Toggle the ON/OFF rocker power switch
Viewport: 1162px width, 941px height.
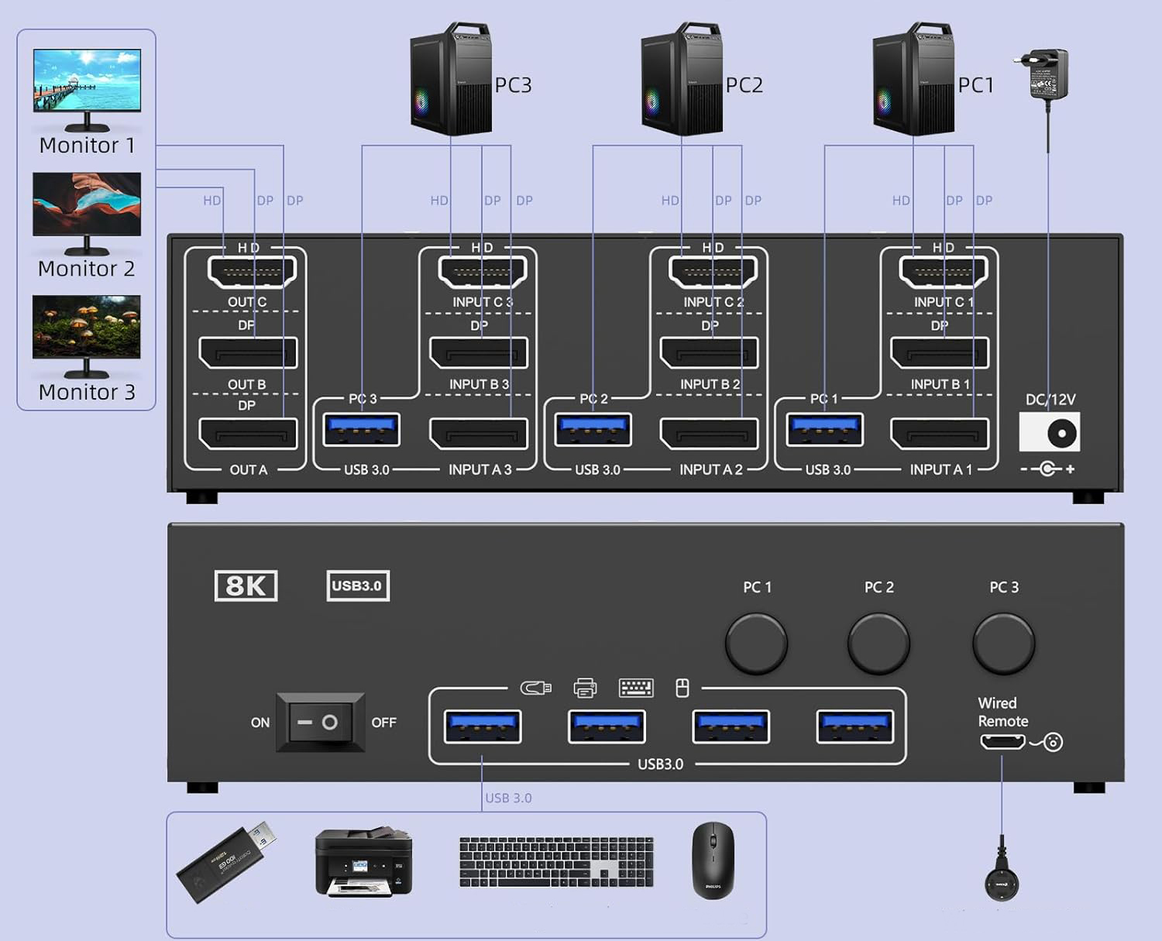320,723
